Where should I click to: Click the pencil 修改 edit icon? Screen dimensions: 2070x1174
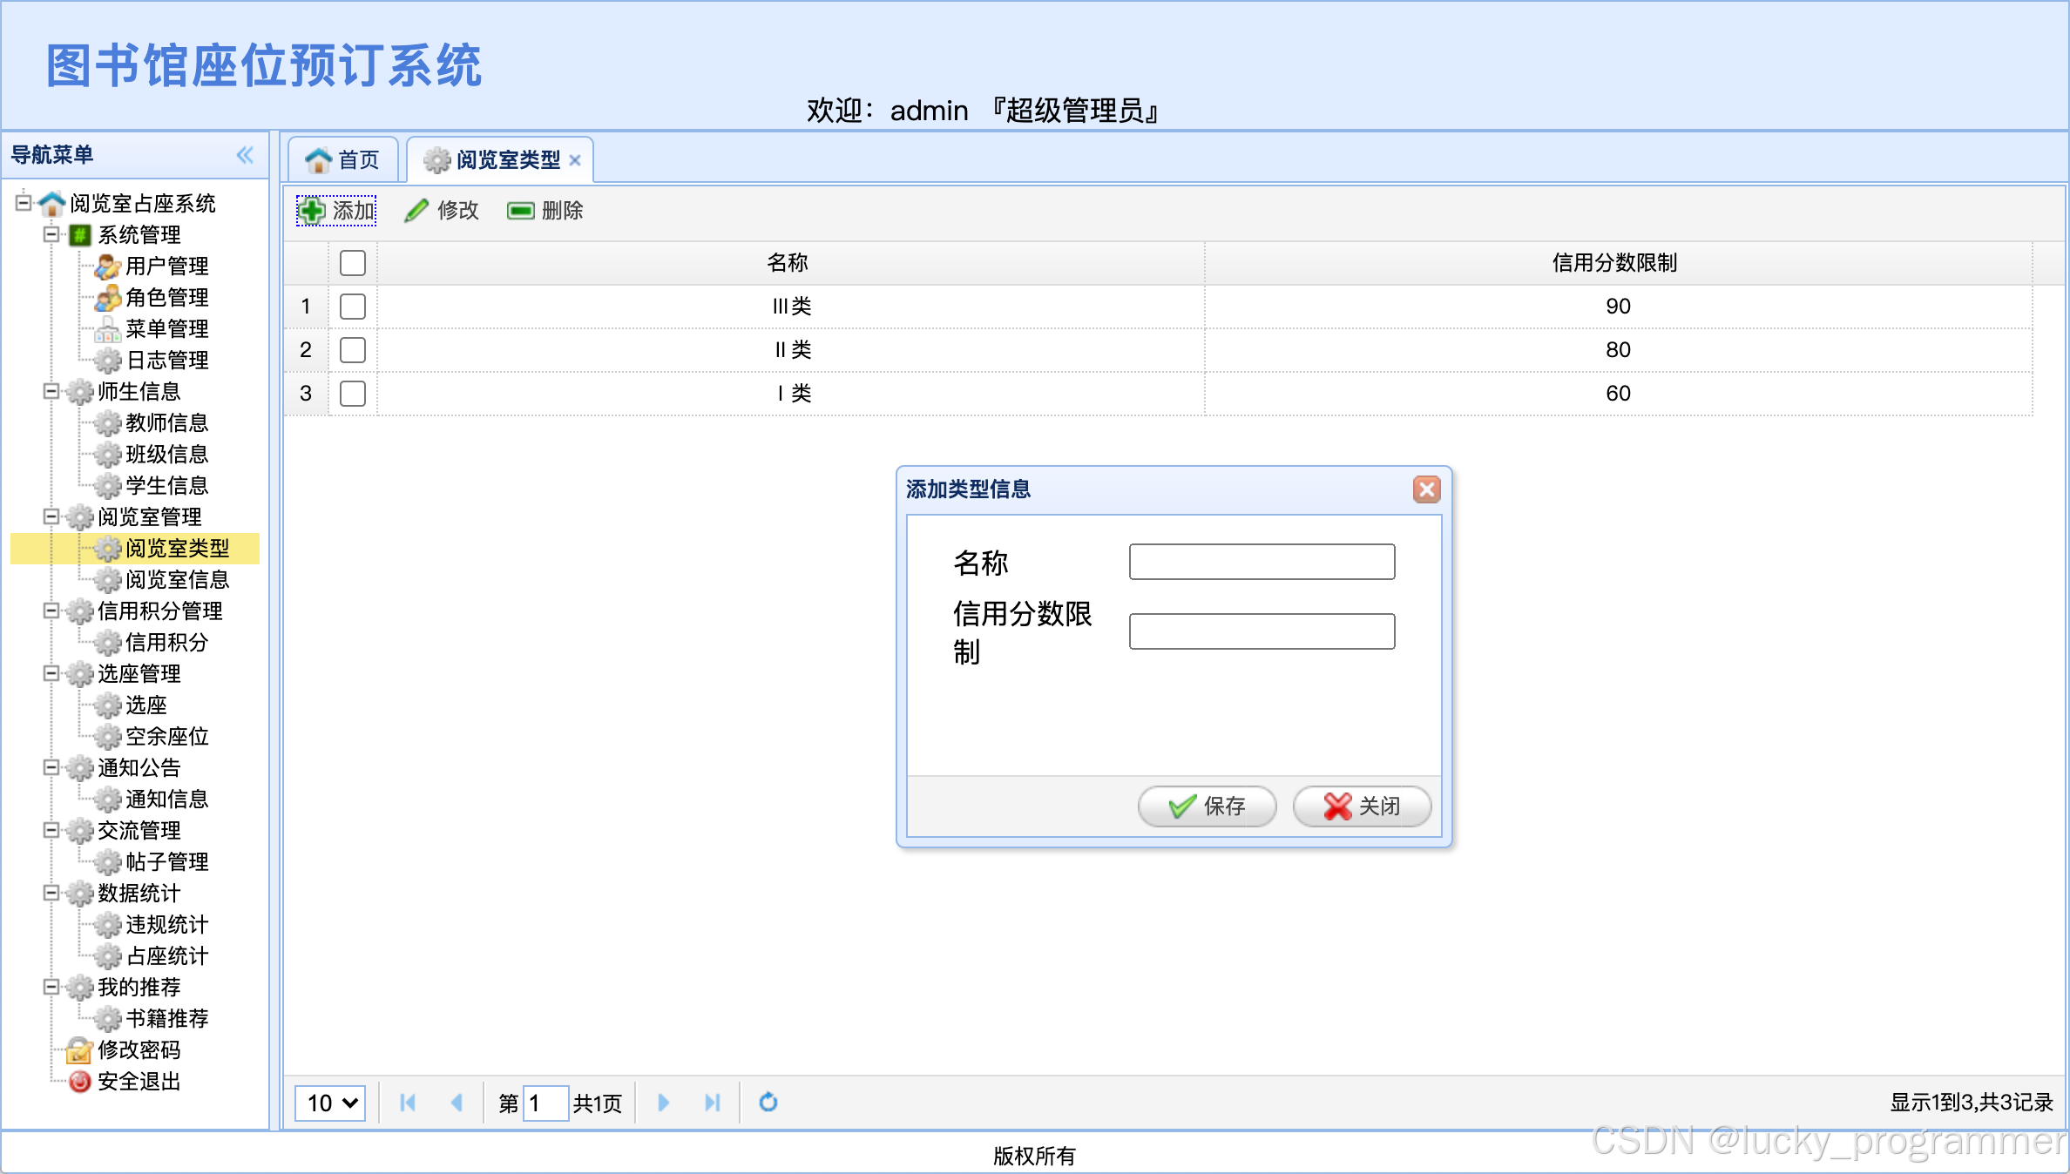click(x=416, y=211)
